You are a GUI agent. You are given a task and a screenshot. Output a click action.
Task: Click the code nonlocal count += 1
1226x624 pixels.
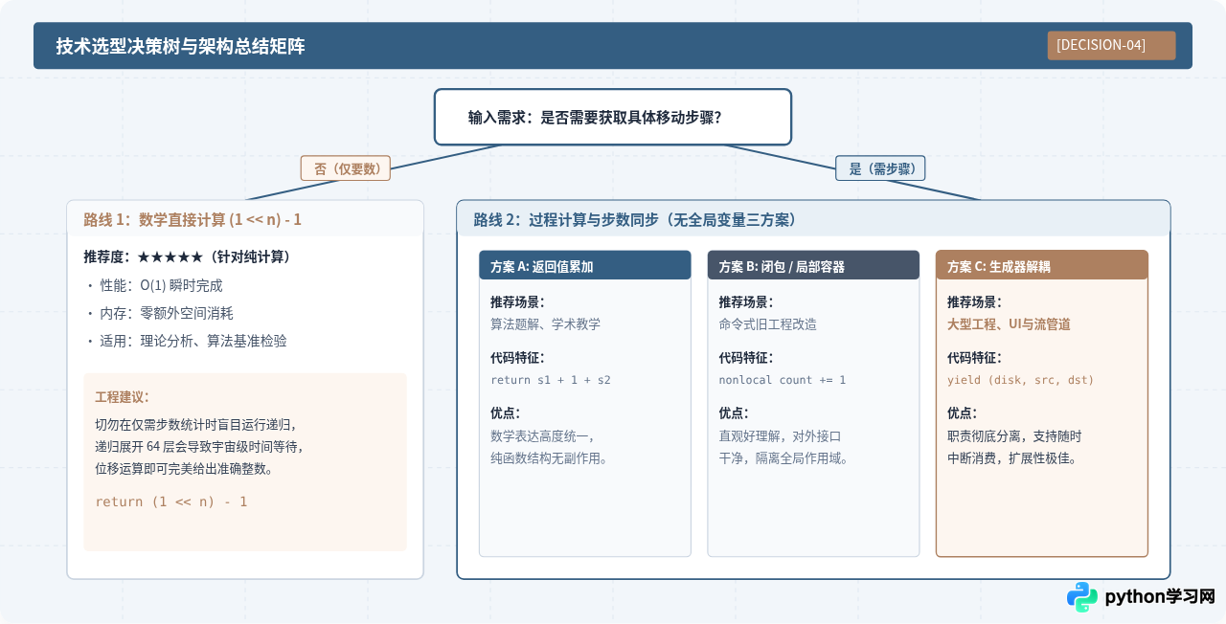pyautogui.click(x=783, y=380)
